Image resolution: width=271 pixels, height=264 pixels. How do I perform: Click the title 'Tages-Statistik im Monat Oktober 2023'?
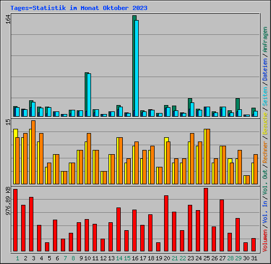click(79, 8)
